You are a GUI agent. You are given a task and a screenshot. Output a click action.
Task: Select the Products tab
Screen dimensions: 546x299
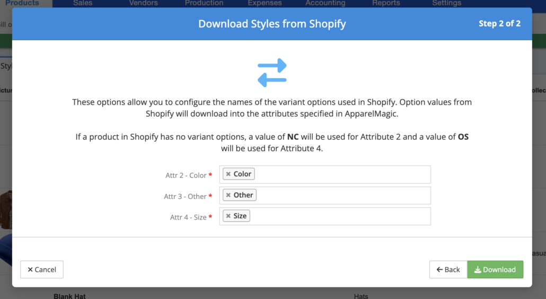pyautogui.click(x=22, y=3)
